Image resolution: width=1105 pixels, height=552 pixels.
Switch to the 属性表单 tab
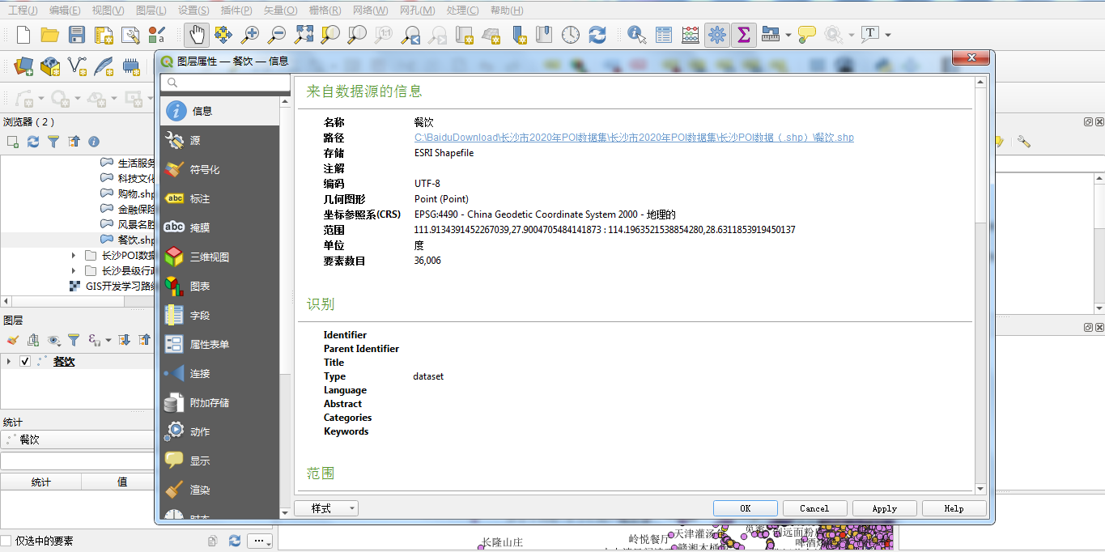[x=220, y=344]
